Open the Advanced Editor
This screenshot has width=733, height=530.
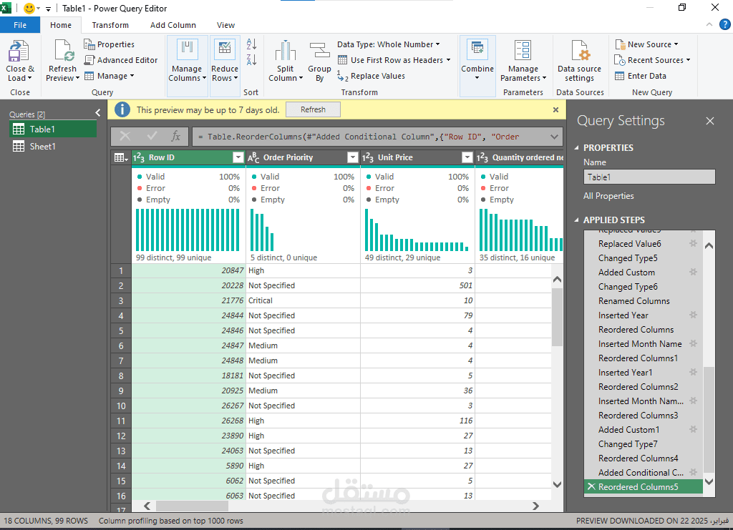click(120, 60)
